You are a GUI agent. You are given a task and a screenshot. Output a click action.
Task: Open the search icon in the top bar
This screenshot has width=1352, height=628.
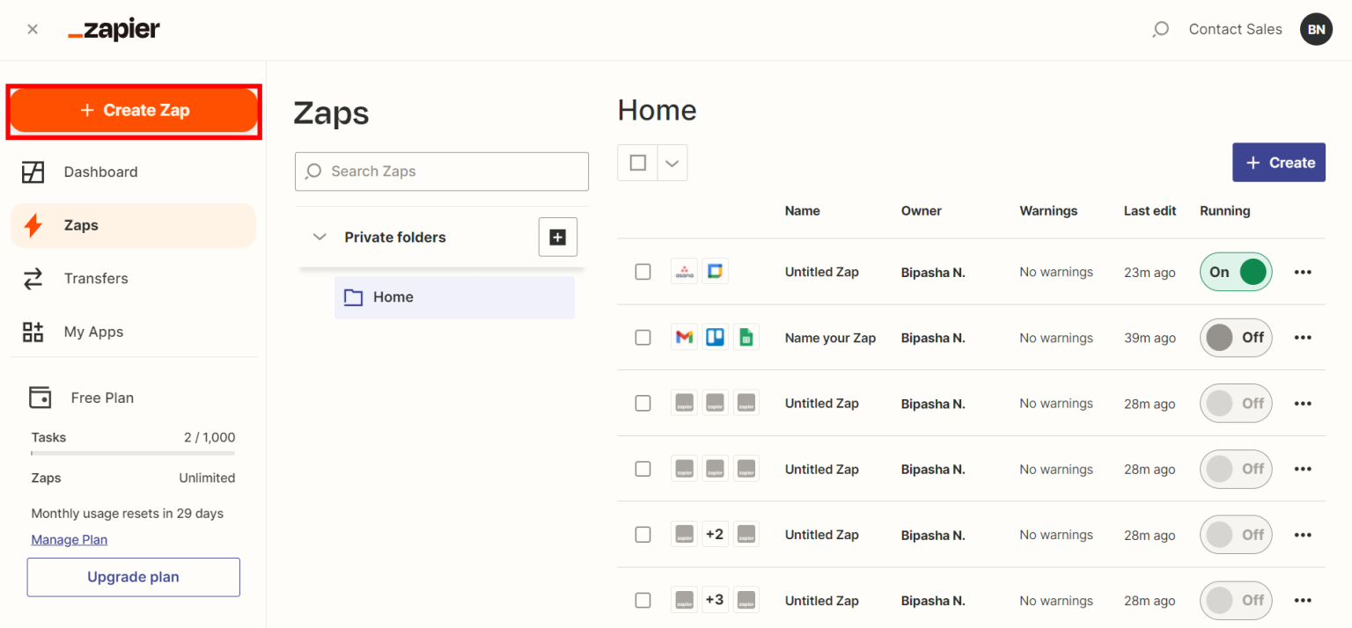pos(1160,29)
